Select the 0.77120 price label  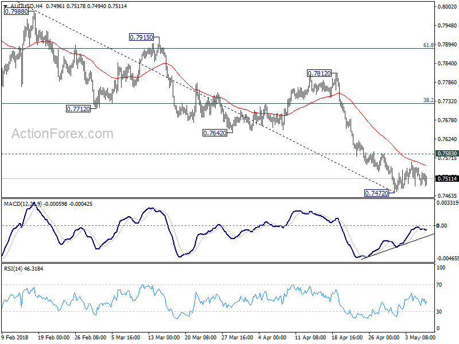79,109
